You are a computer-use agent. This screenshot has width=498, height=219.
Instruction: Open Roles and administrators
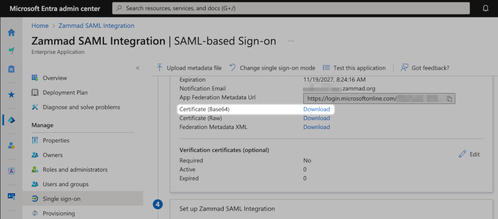click(x=75, y=170)
